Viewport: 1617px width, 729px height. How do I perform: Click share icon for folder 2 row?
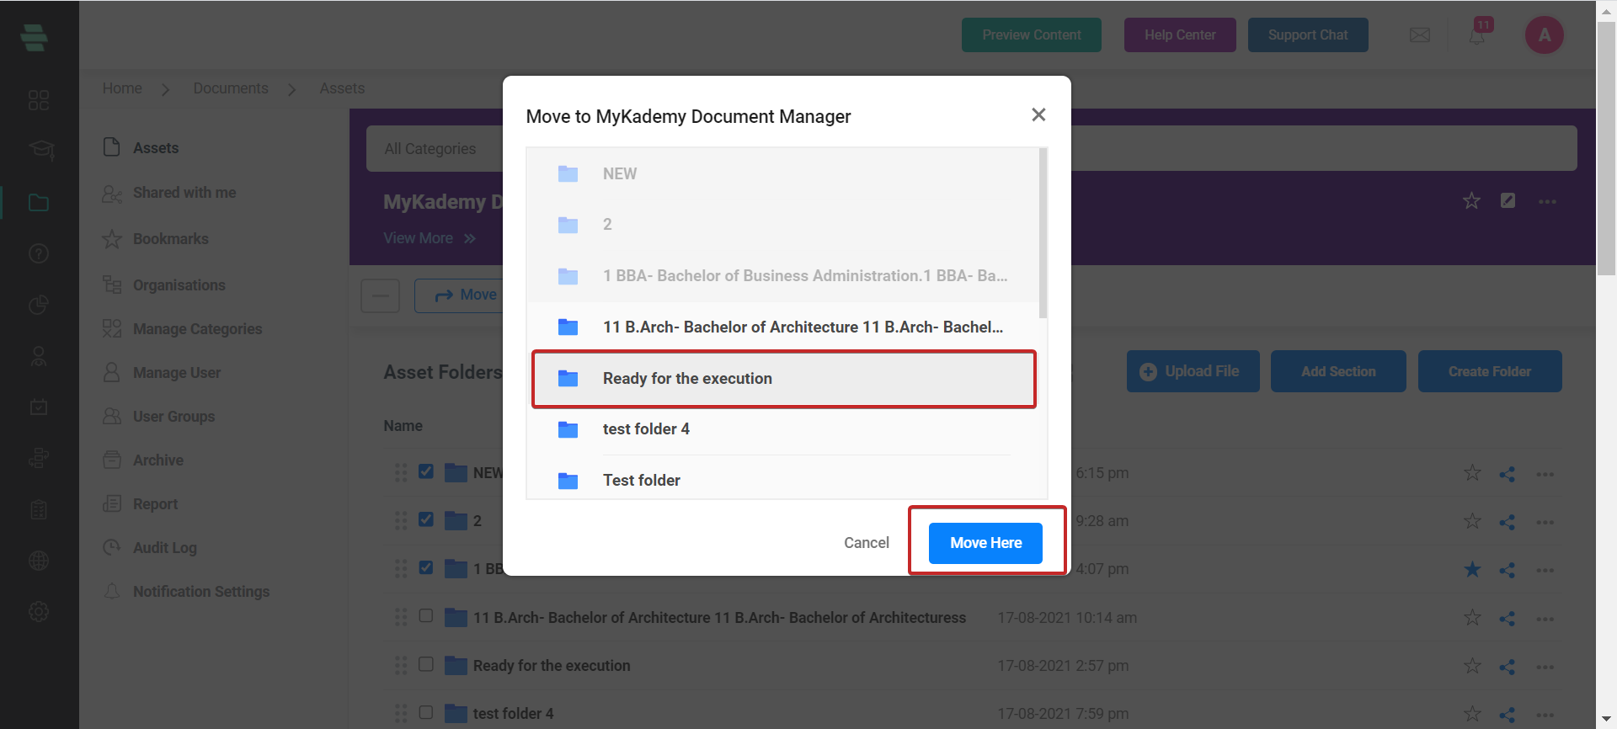[x=1508, y=522]
